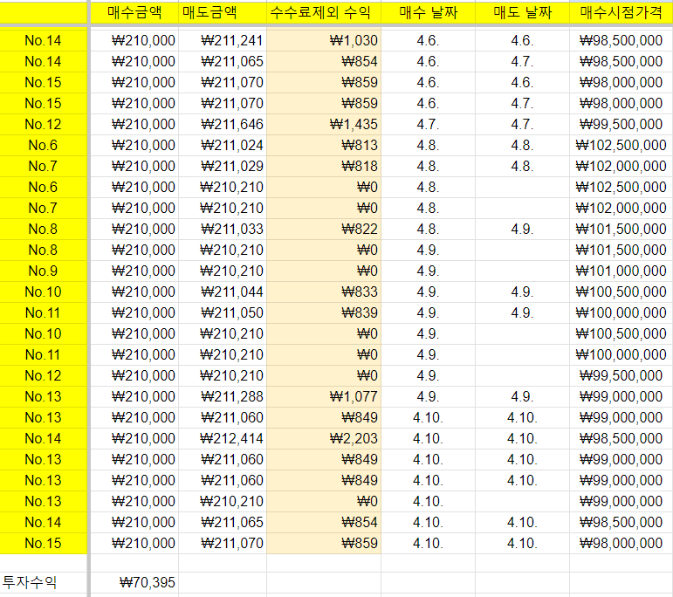Screen dimensions: 673x597
Task: Select the No.8 label in ₩822 row
Action: click(x=43, y=230)
